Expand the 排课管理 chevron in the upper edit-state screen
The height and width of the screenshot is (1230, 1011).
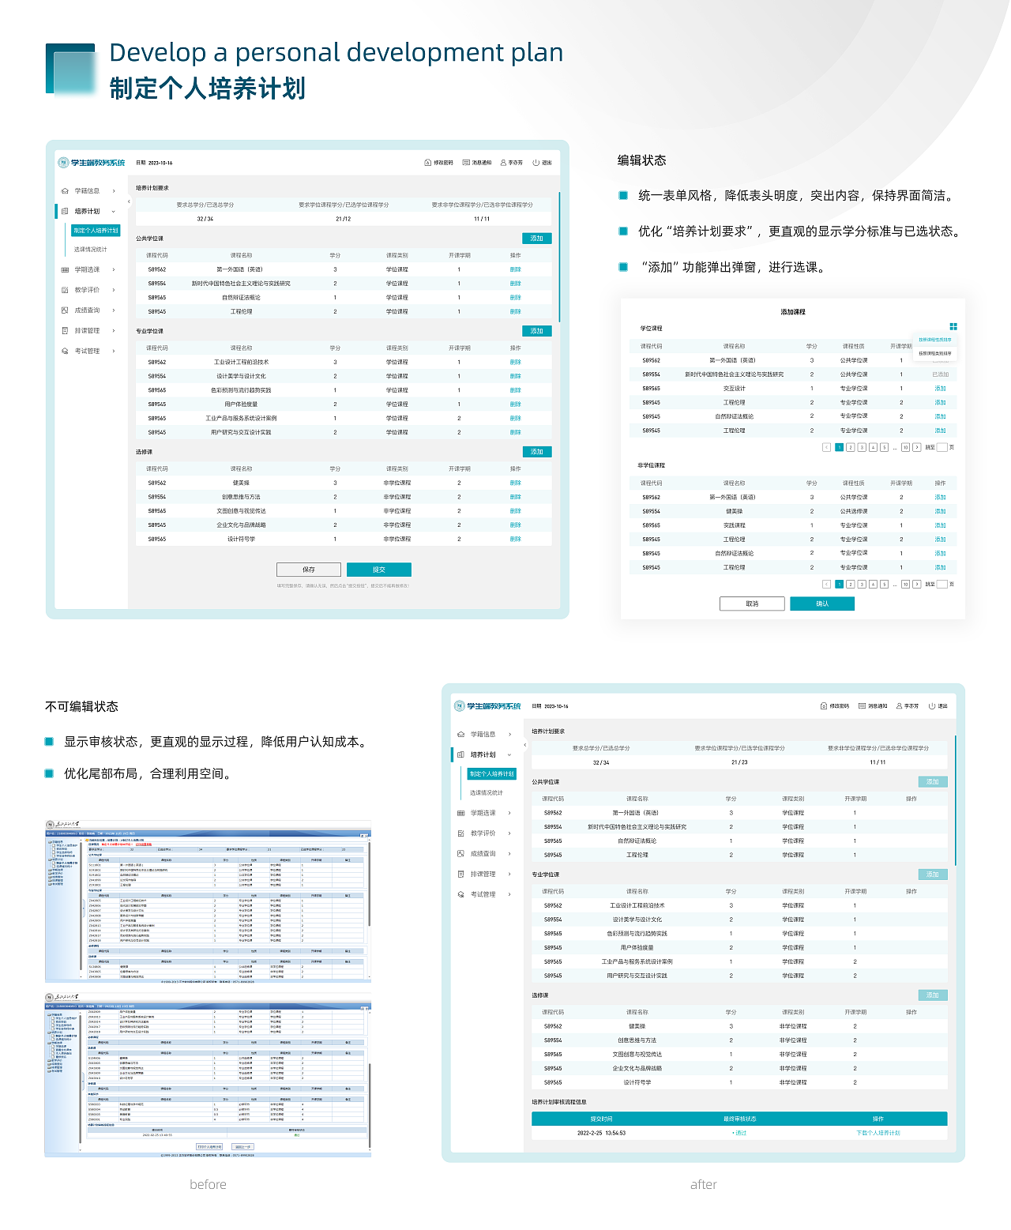(114, 331)
